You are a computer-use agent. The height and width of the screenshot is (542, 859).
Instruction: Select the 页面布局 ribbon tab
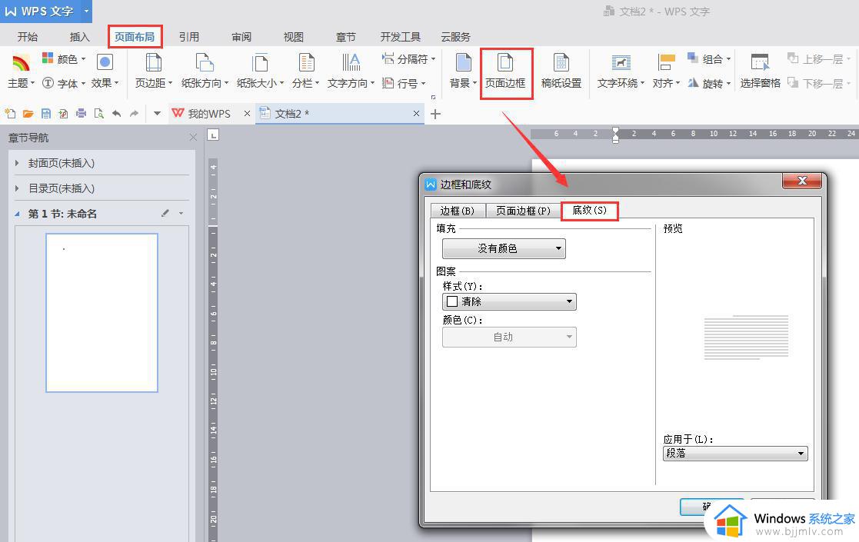tap(135, 37)
